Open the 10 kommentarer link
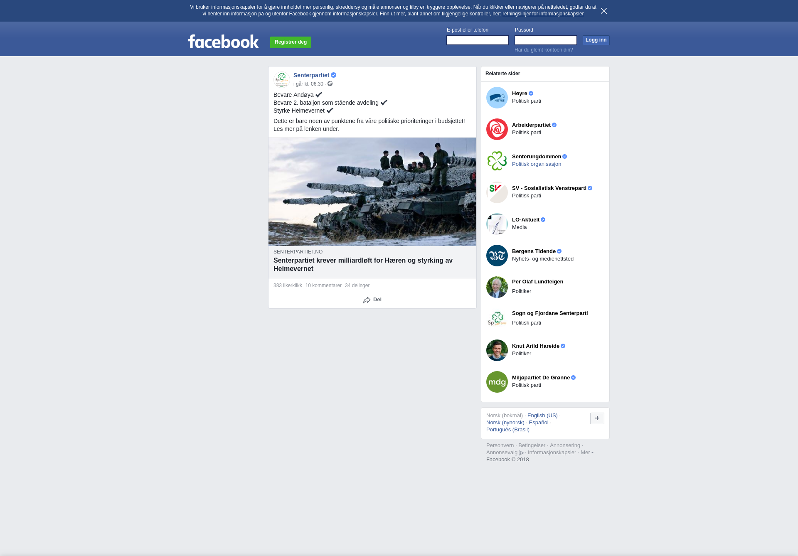Screen dimensions: 798x556 [323, 285]
